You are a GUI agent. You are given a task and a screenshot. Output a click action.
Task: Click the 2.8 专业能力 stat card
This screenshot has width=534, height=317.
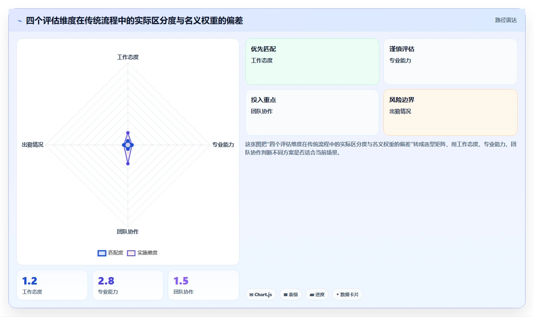click(x=128, y=285)
